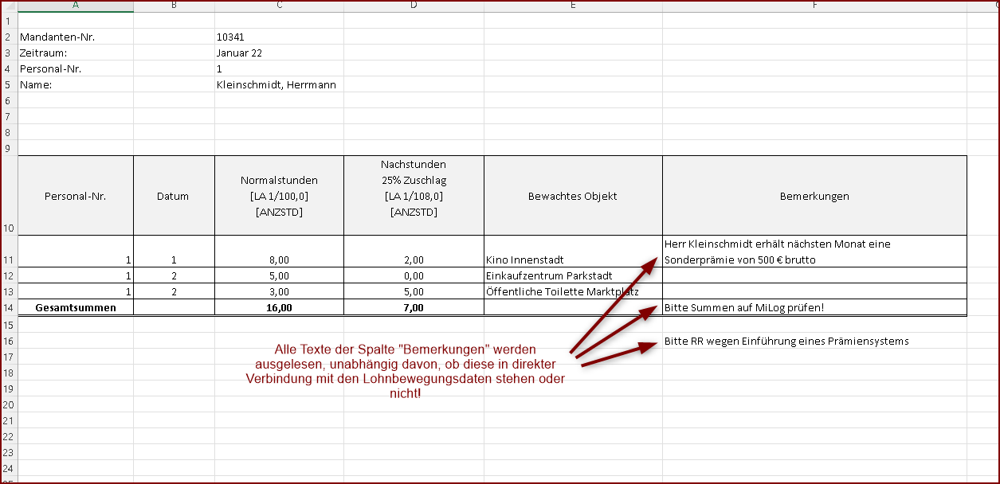
Task: Click the Nachstunden 25% Zuschlag header
Action: [x=414, y=188]
